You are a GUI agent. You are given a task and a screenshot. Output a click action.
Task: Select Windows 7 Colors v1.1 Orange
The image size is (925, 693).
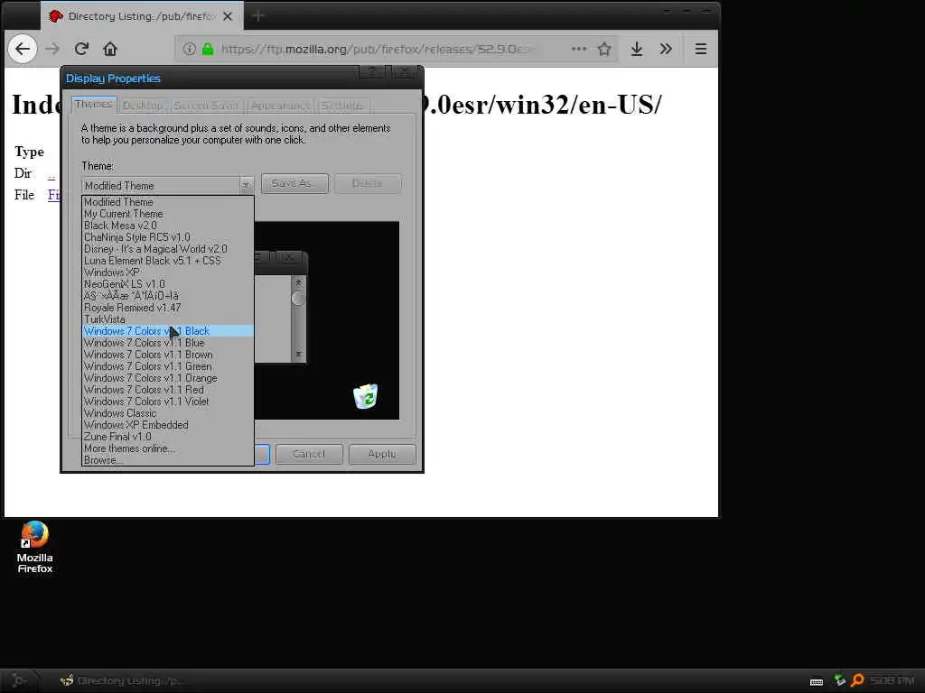click(168, 378)
